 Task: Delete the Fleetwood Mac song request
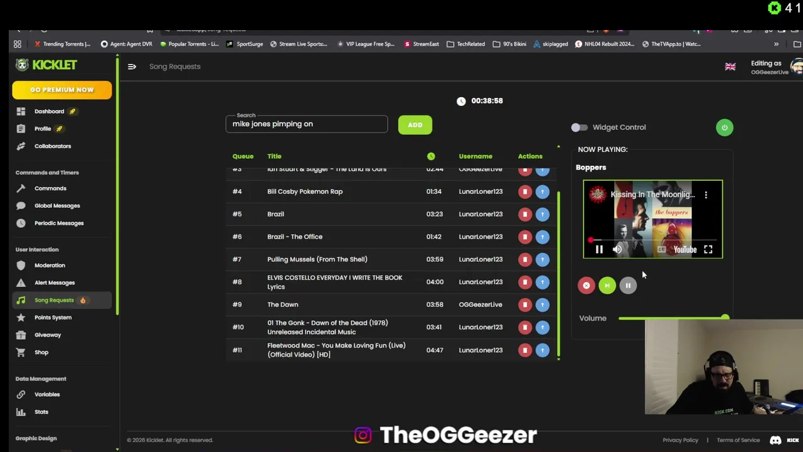525,350
